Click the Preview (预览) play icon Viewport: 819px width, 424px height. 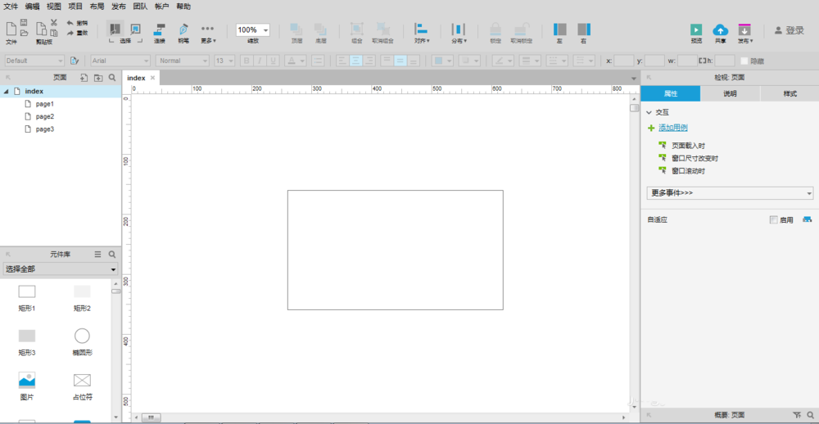[x=696, y=29]
